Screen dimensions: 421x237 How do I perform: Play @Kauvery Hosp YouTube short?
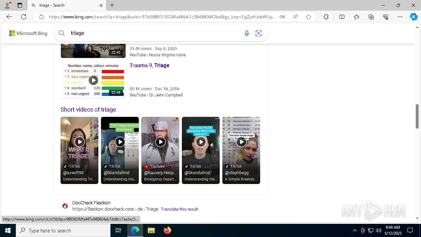pyautogui.click(x=160, y=150)
